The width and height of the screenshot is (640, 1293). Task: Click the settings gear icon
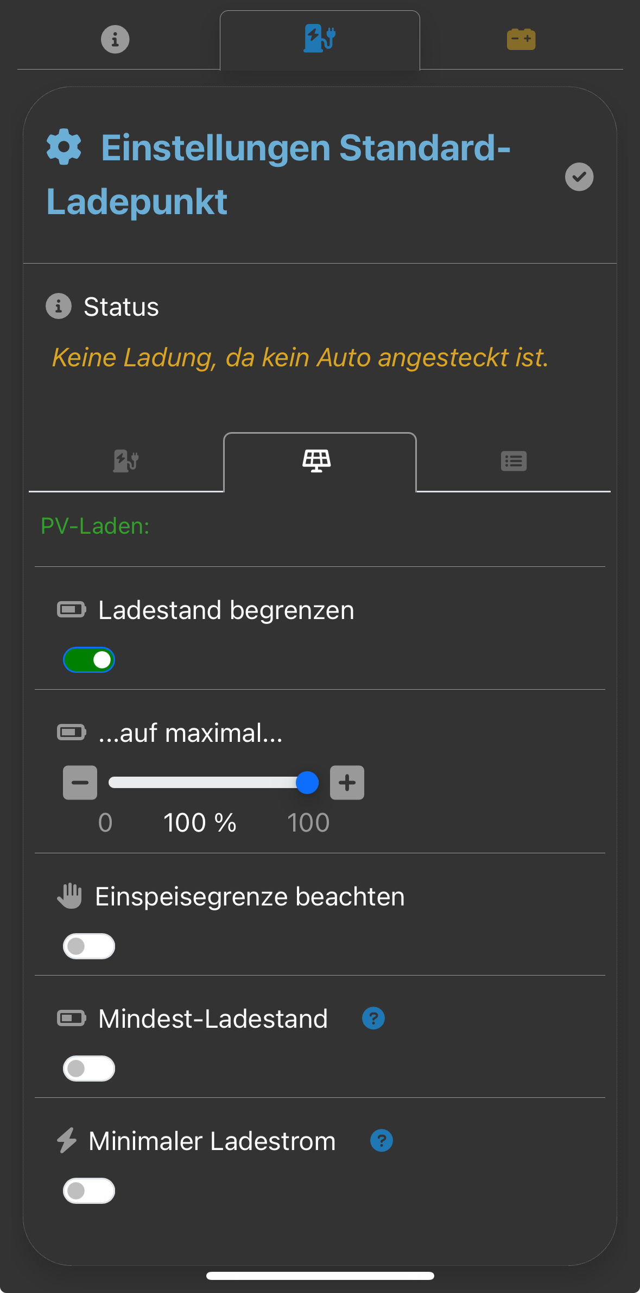point(64,147)
